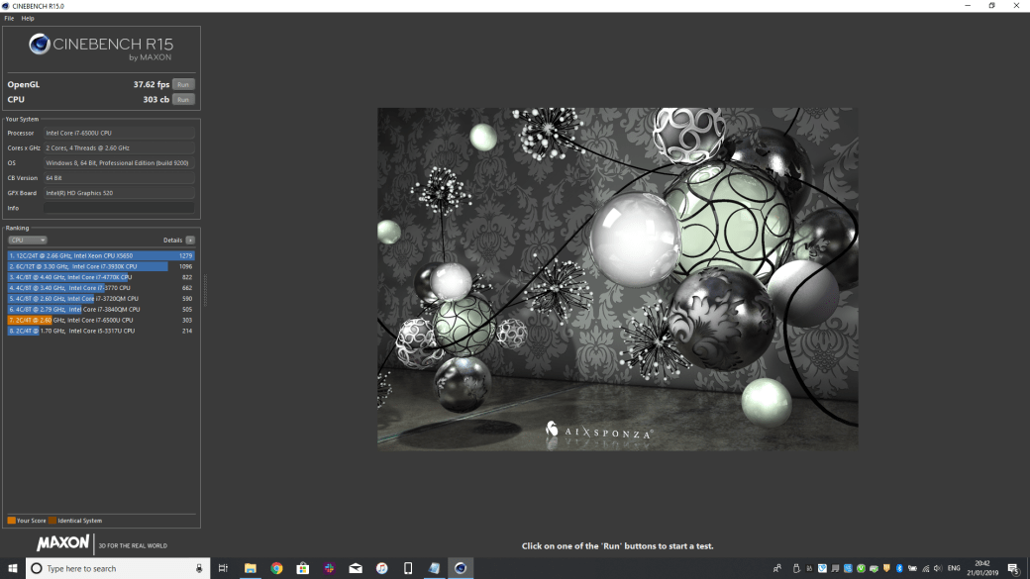Click the Intel Xeon X5650 ranking entry
Image resolution: width=1030 pixels, height=579 pixels.
99,255
